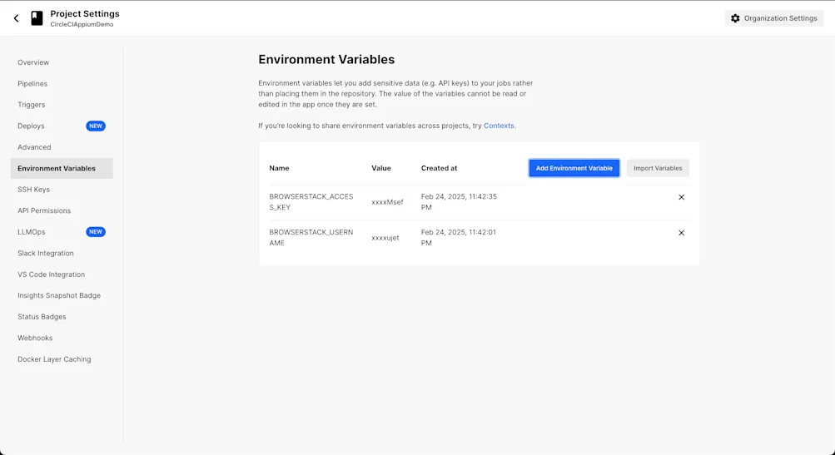Click the xxxxMsef value
This screenshot has width=835, height=455.
click(x=388, y=202)
